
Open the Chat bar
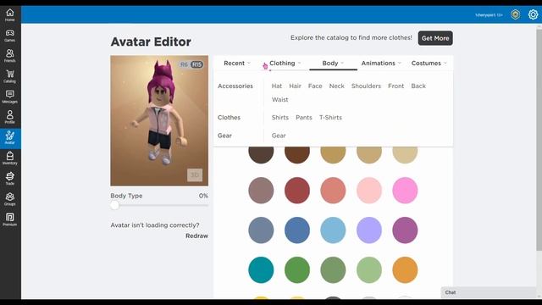tap(489, 292)
